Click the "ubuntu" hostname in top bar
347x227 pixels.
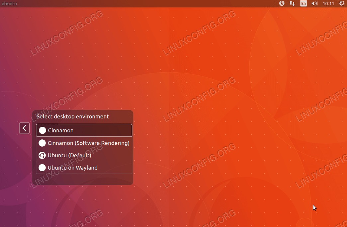[9, 4]
